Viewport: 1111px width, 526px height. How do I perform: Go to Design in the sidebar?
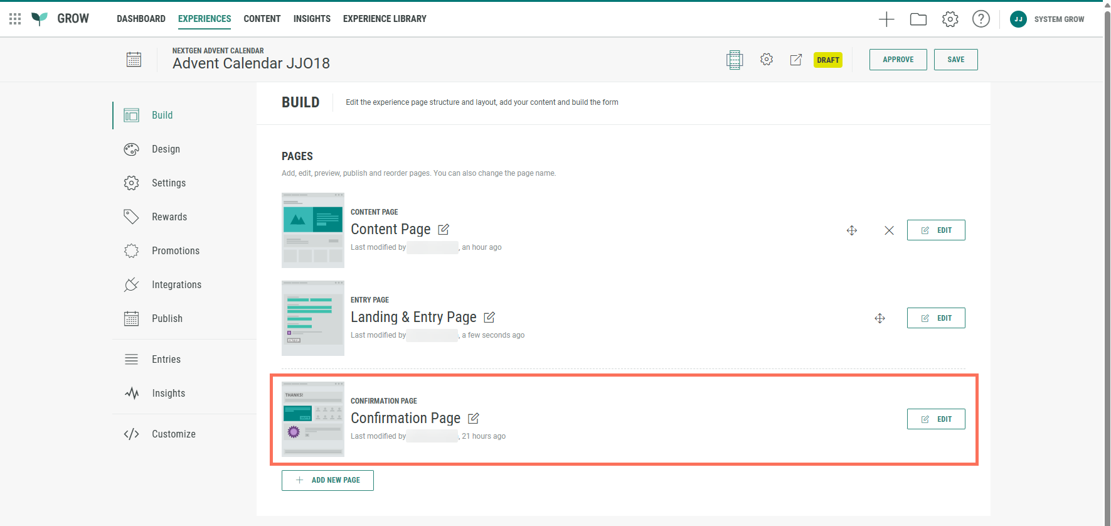coord(166,149)
